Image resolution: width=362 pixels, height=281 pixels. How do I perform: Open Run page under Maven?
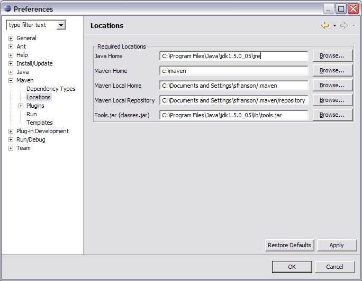tap(31, 114)
